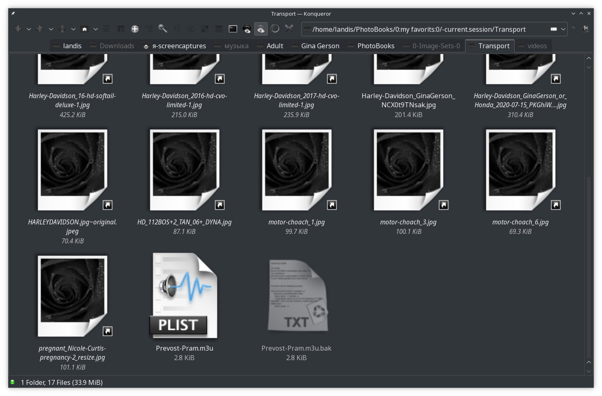602x396 pixels.
Task: Go up to the parent folder
Action: pos(62,29)
